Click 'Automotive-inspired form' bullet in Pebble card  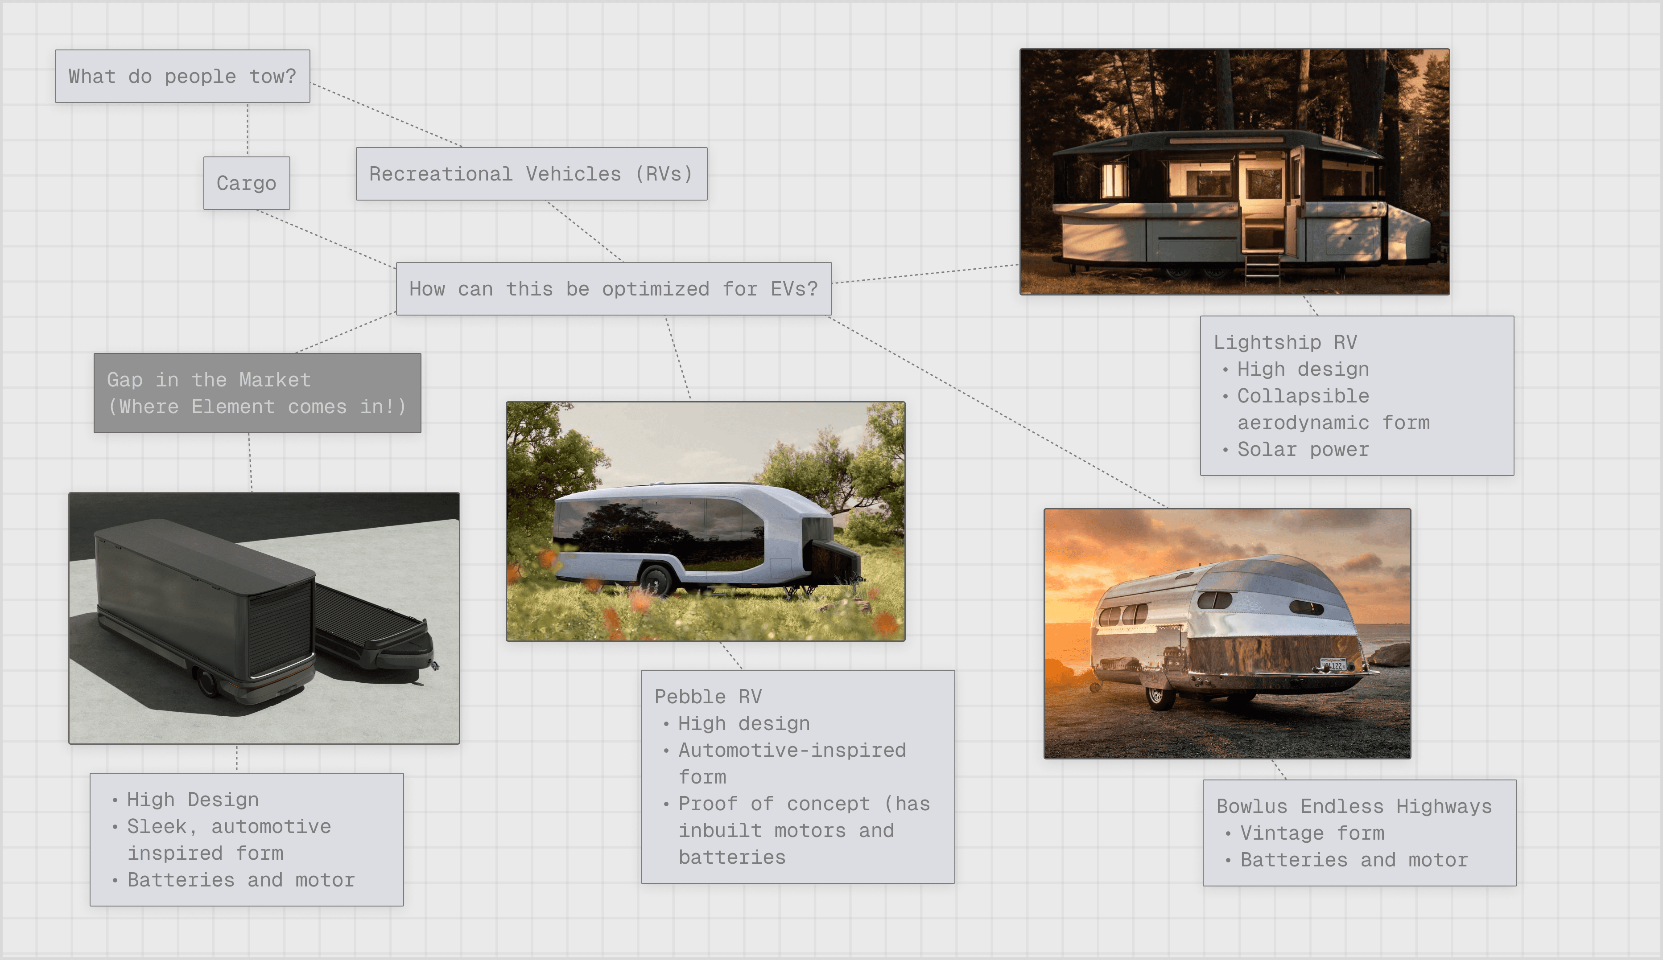(792, 751)
